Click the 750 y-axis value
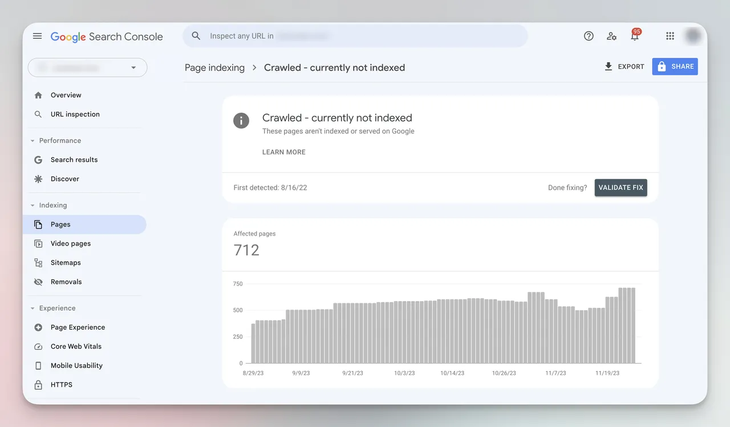The image size is (730, 427). click(238, 284)
